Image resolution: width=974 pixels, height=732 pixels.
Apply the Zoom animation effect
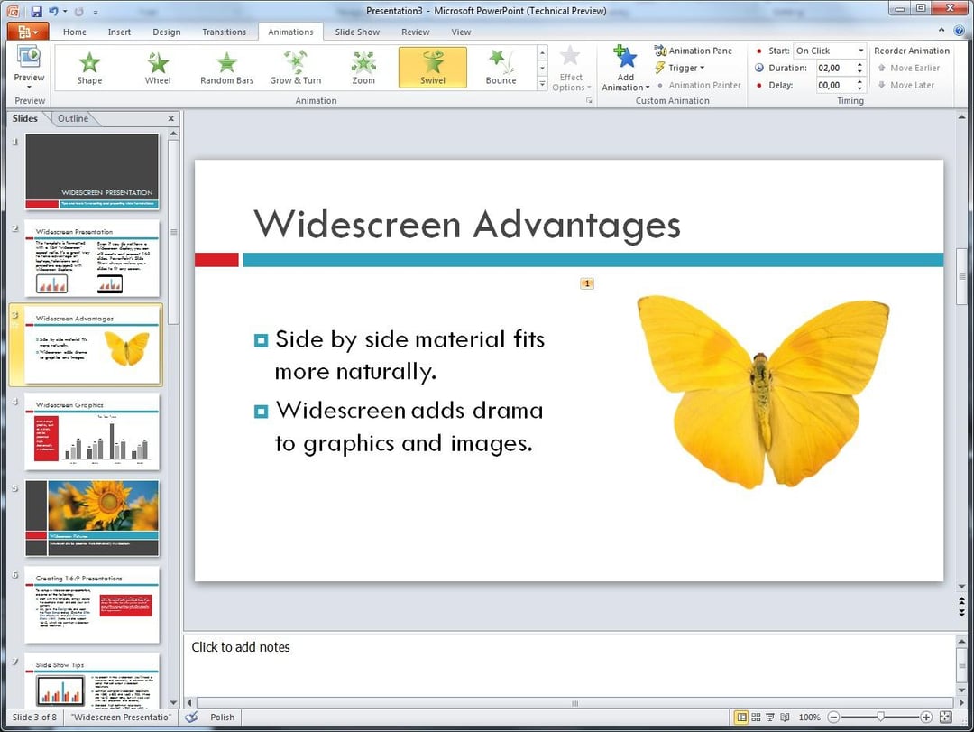click(363, 66)
